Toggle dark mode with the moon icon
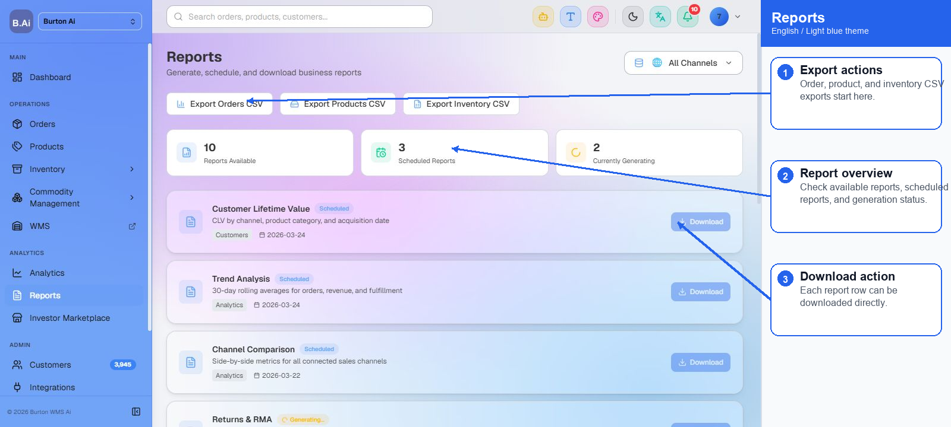This screenshot has height=427, width=951. (x=633, y=17)
